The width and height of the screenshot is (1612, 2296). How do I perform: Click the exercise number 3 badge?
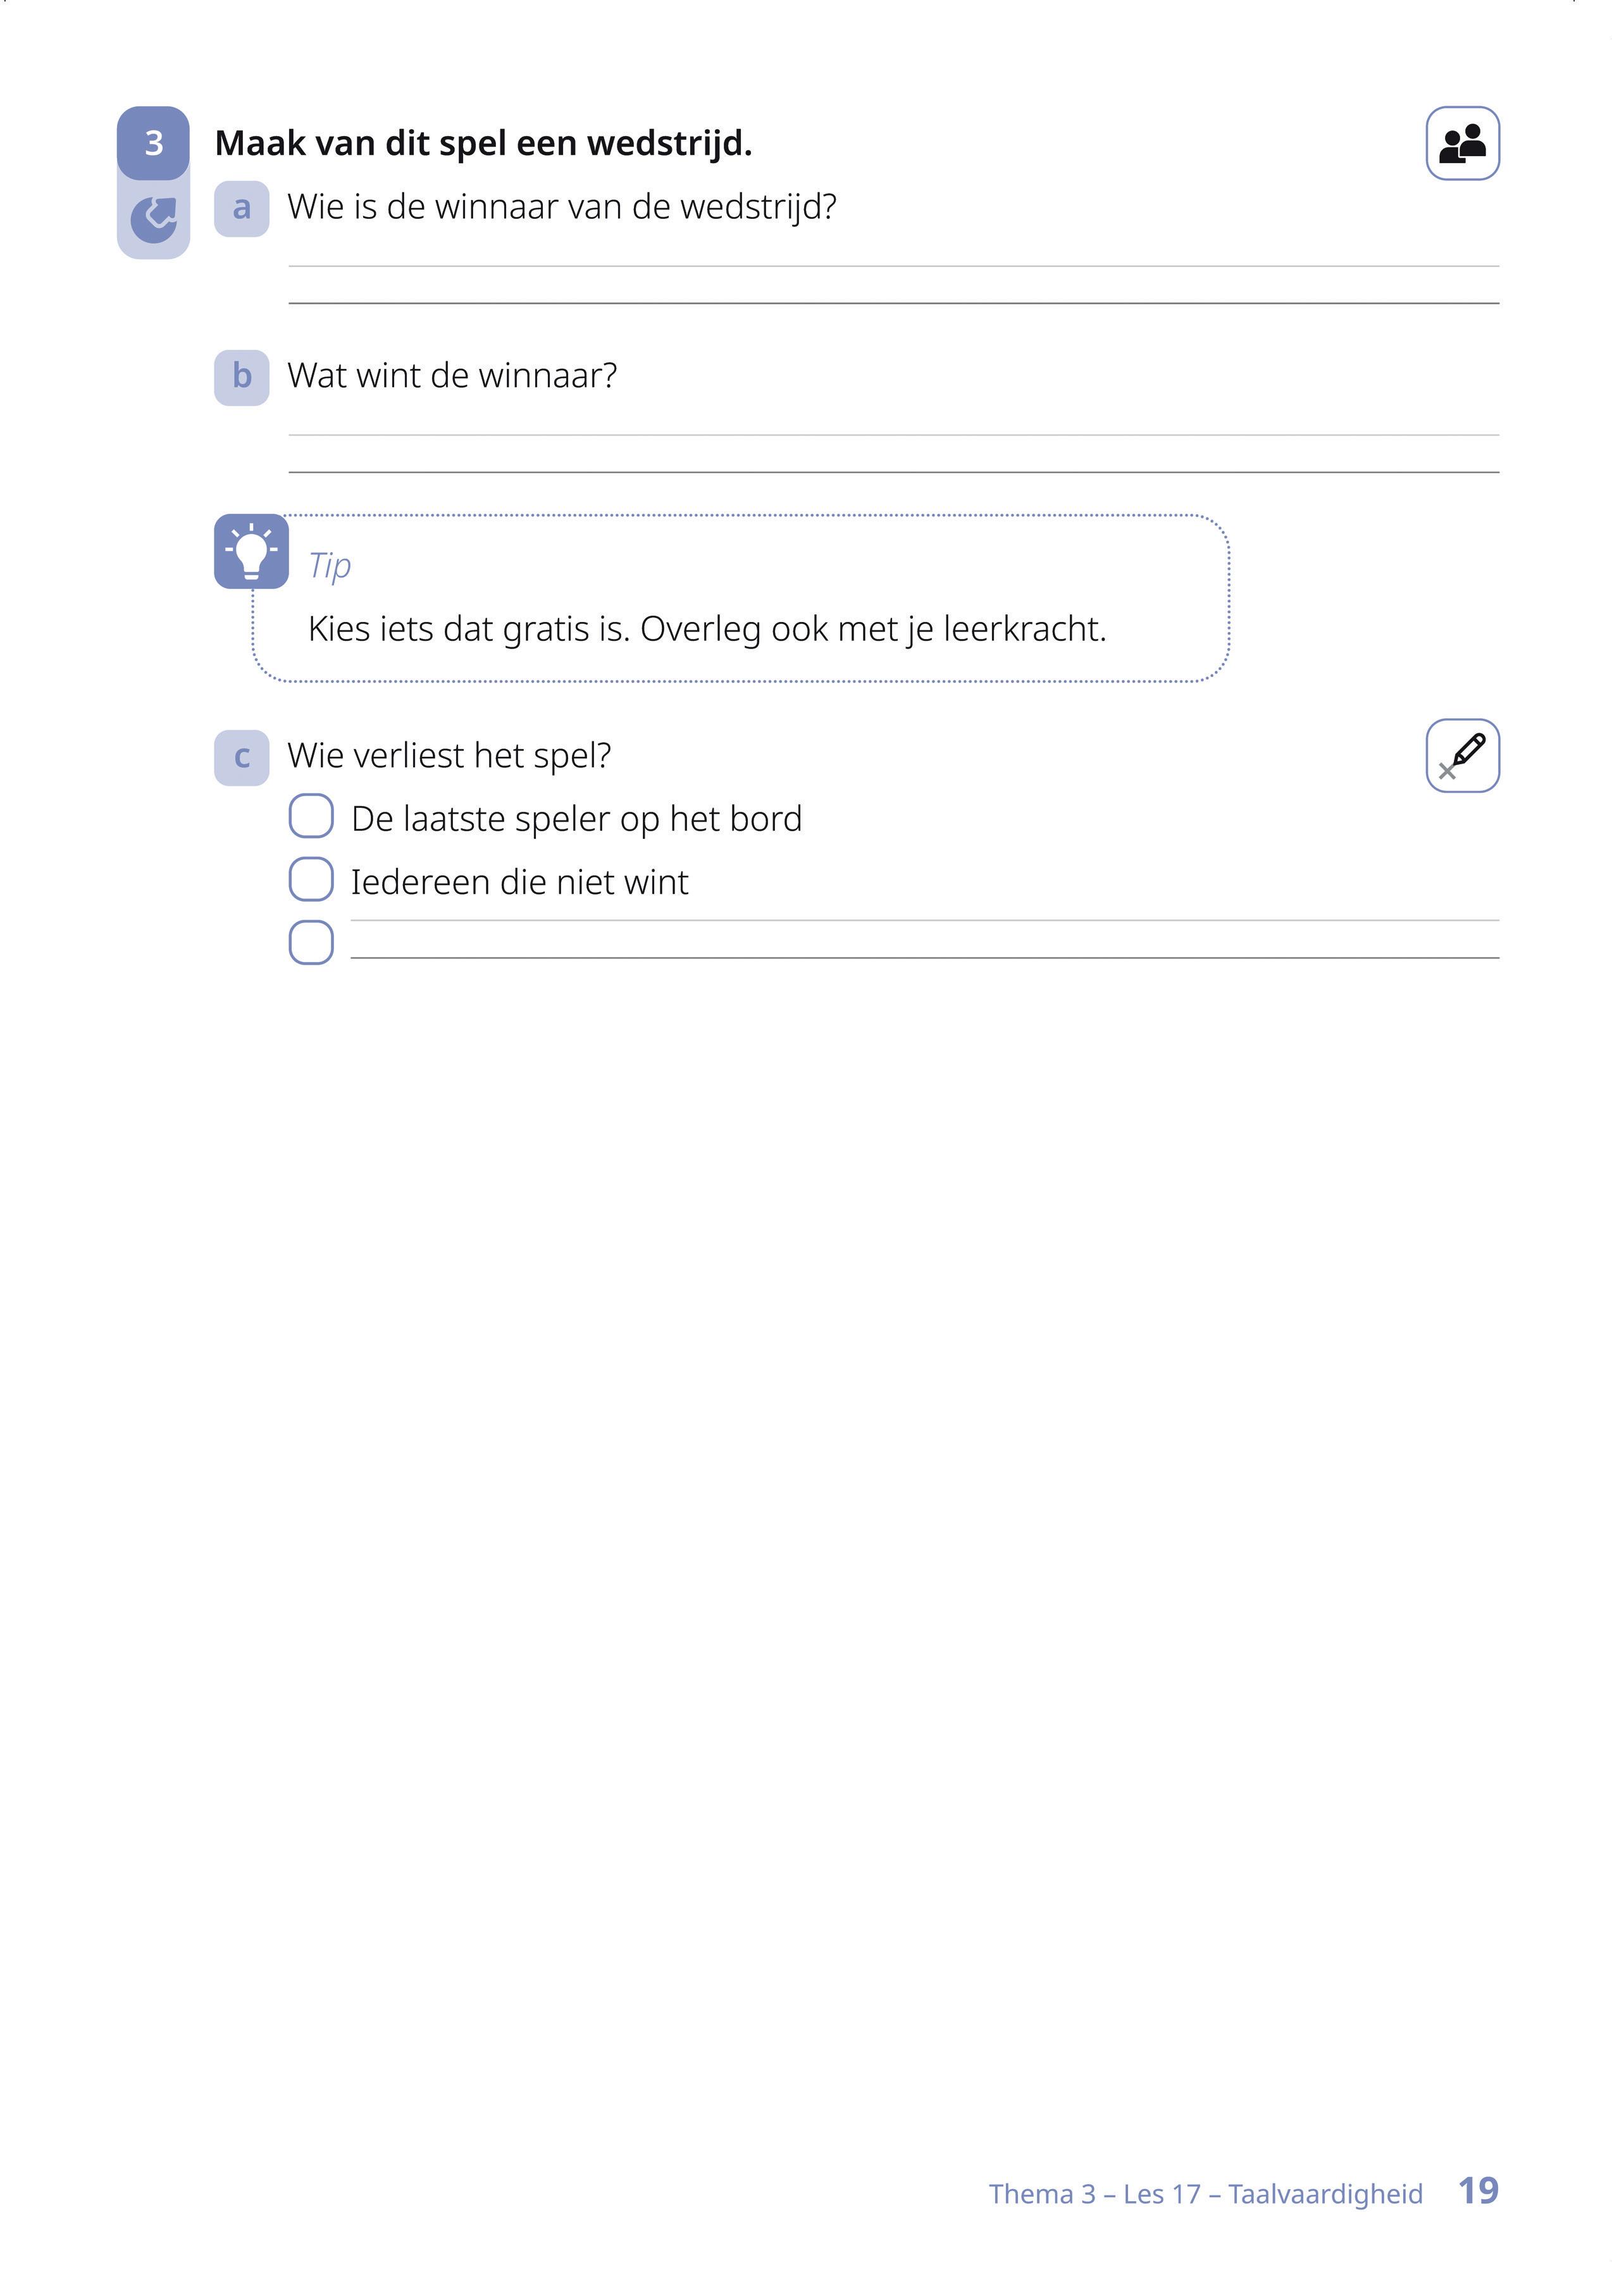coord(153,143)
